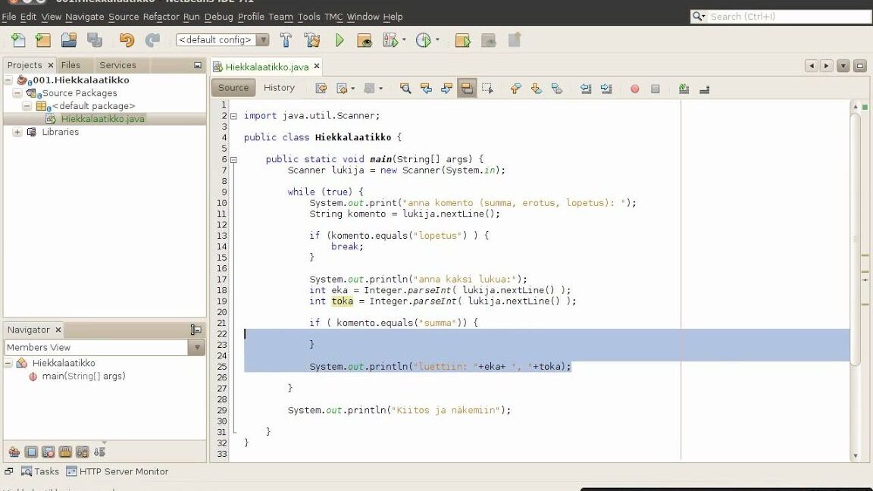The width and height of the screenshot is (873, 491).
Task: Start macro recording with red circle
Action: coord(635,89)
